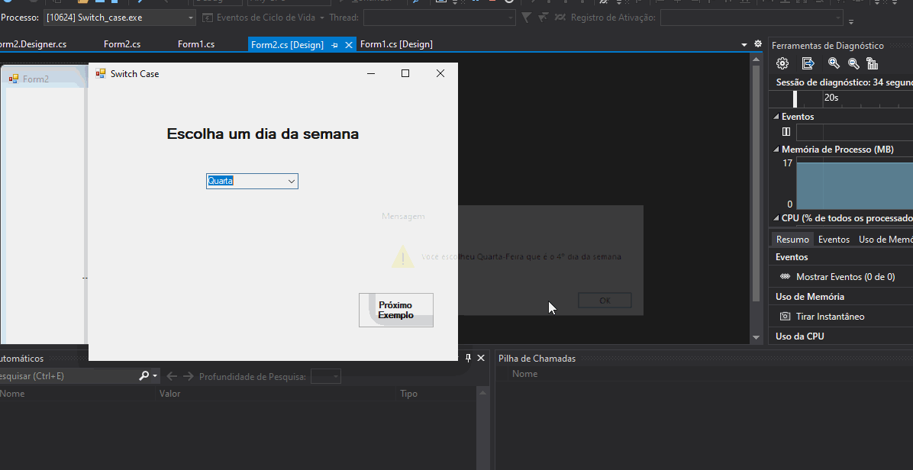Collapse the Eventos section in diagnostics

coord(776,116)
